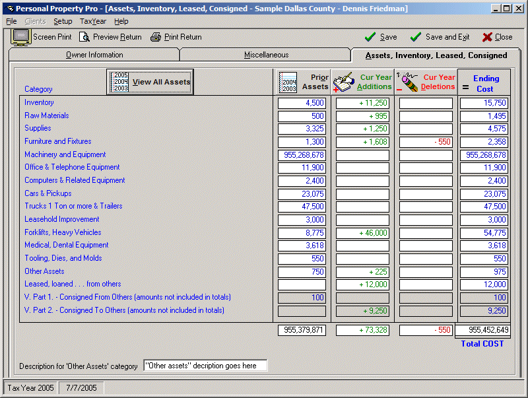528x398 pixels.
Task: Click the Preview Return label
Action: coord(117,37)
